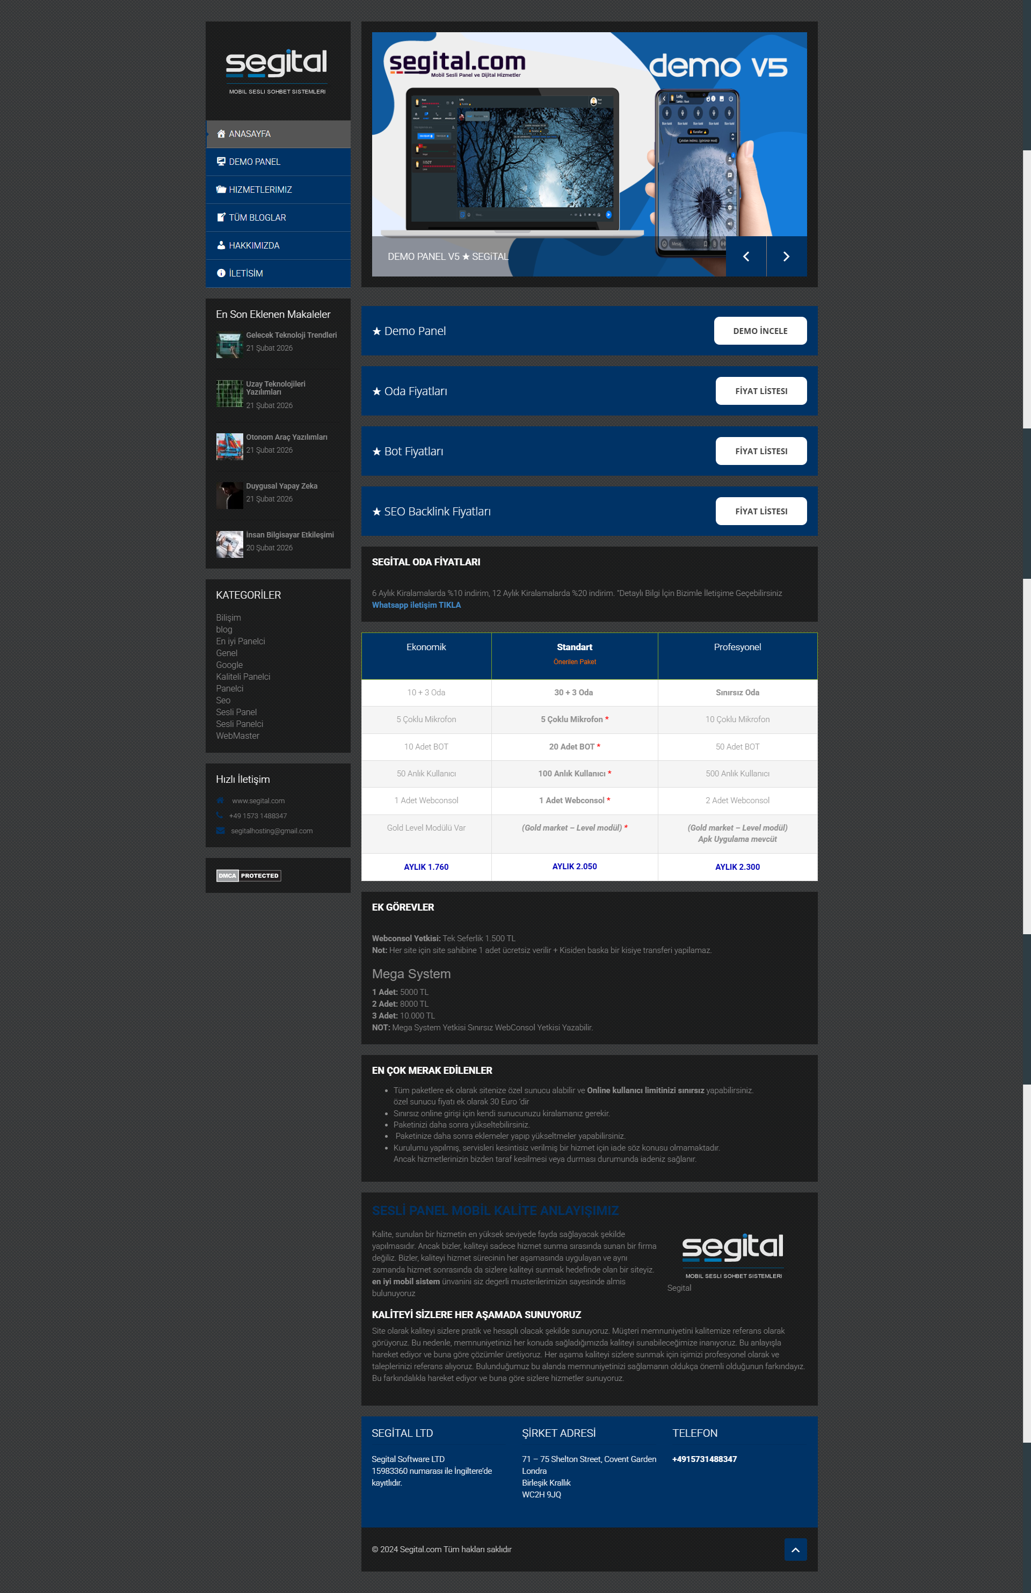Click the phone icon in Hızlı İletişim
This screenshot has width=1031, height=1593.
tap(220, 815)
